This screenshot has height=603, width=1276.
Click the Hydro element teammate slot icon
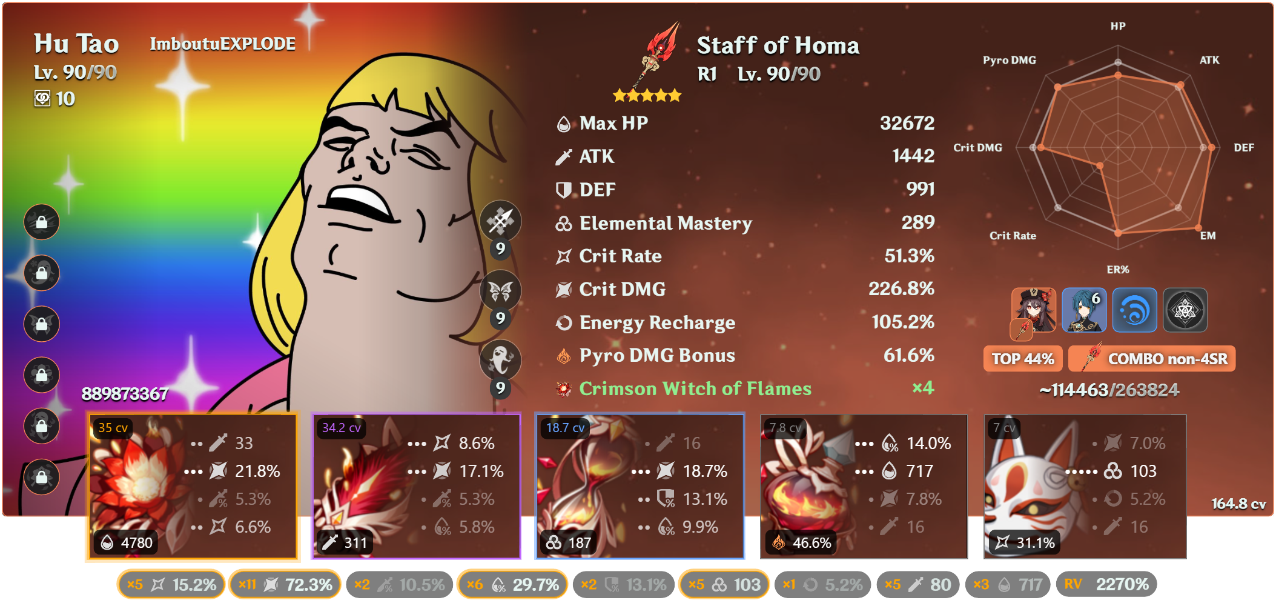(x=1135, y=310)
